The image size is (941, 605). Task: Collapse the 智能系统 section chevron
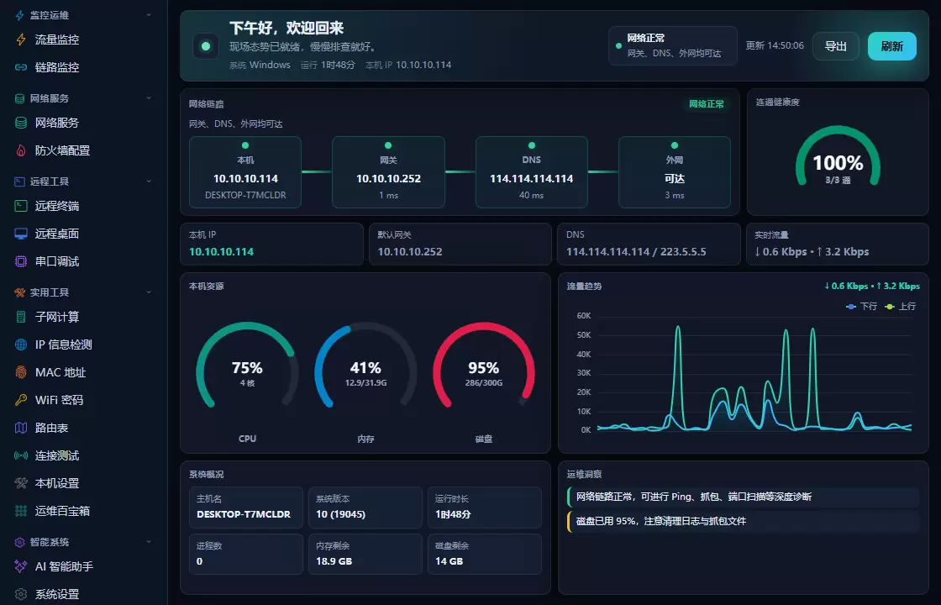[149, 541]
